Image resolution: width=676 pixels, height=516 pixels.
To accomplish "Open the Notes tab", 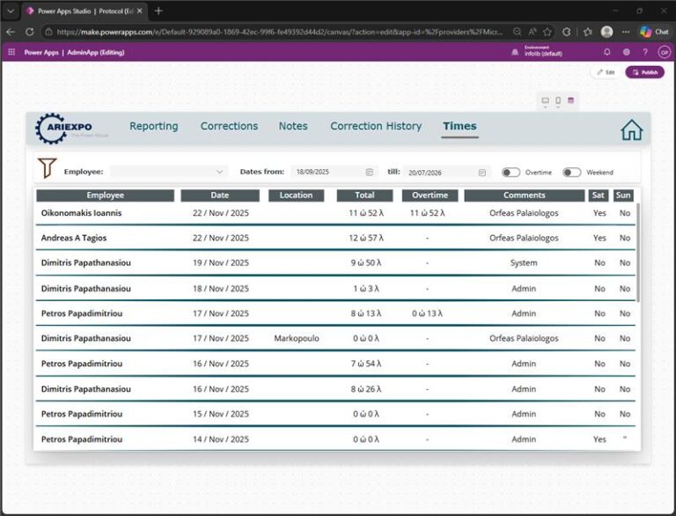I will point(293,126).
